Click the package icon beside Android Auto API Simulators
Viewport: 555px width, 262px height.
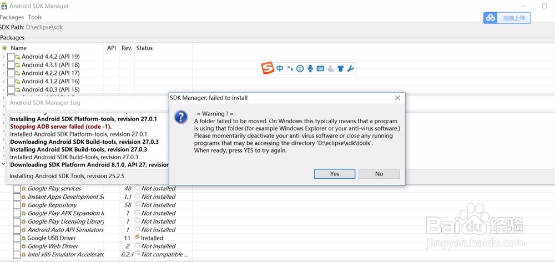point(24,230)
